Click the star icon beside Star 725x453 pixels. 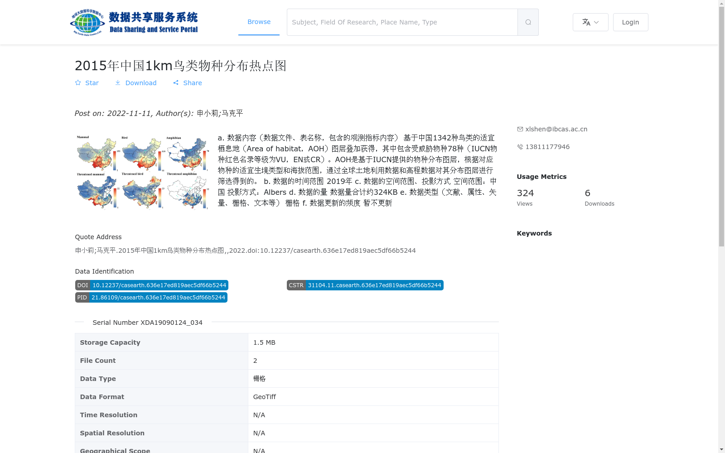click(78, 83)
